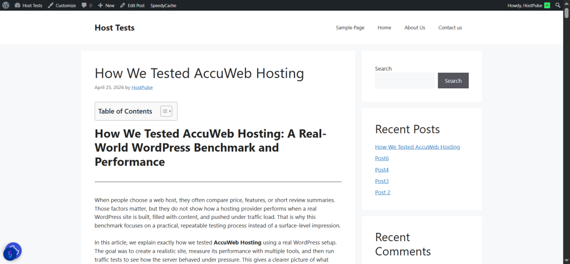
Task: Open comments bubble in admin bar
Action: pos(86,5)
